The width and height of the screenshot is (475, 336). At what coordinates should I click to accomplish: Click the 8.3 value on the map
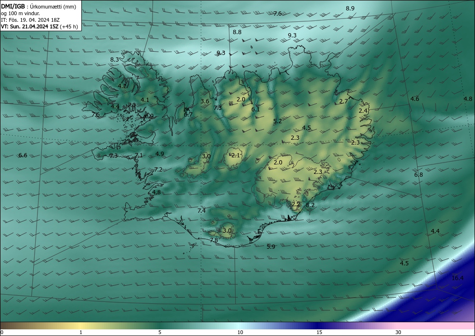tap(114, 60)
